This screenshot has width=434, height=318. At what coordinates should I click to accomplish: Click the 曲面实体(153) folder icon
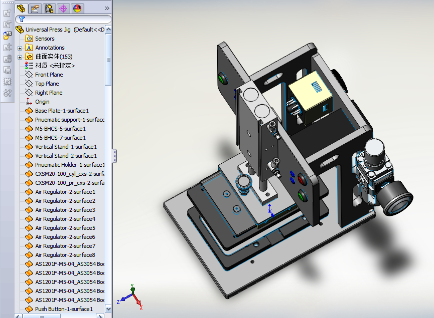(x=29, y=57)
